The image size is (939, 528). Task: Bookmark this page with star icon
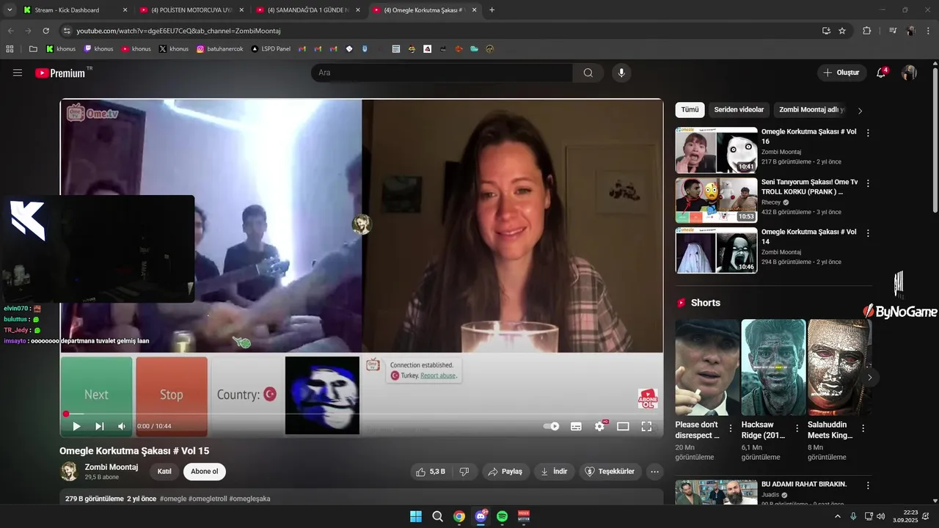[x=842, y=31]
